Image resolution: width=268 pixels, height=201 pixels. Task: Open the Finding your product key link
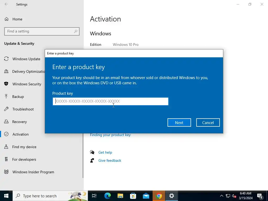point(110,135)
